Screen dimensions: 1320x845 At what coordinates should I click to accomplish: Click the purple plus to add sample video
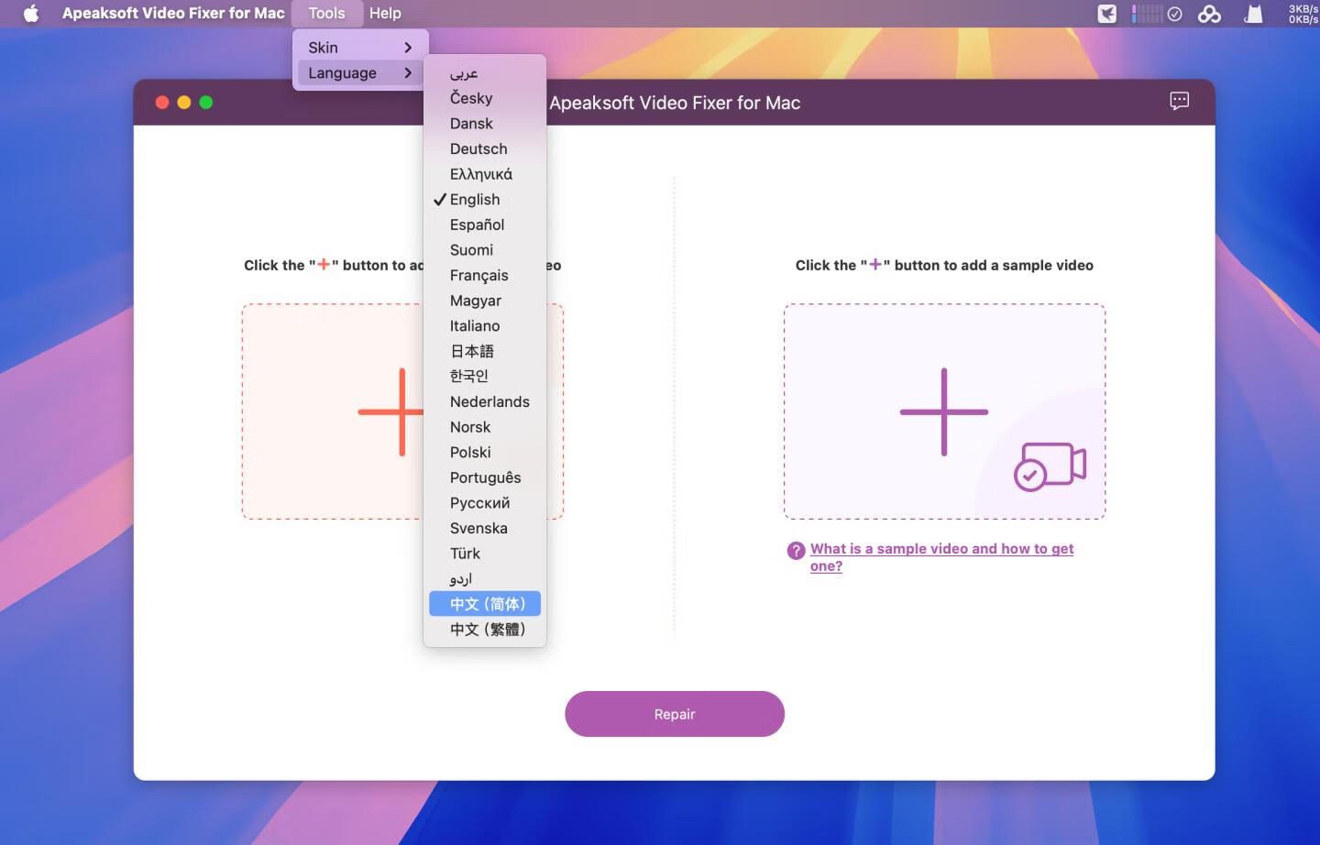[943, 412]
